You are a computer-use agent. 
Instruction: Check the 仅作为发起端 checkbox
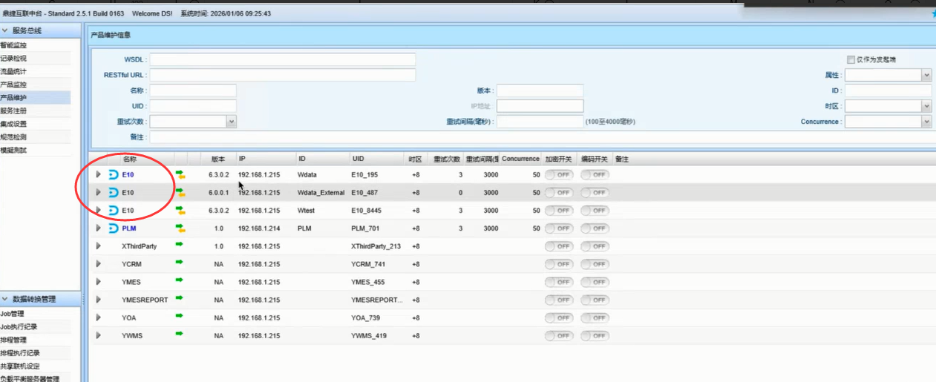pos(851,59)
